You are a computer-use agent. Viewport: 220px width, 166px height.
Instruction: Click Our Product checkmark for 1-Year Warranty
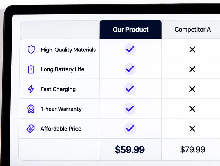tap(130, 109)
